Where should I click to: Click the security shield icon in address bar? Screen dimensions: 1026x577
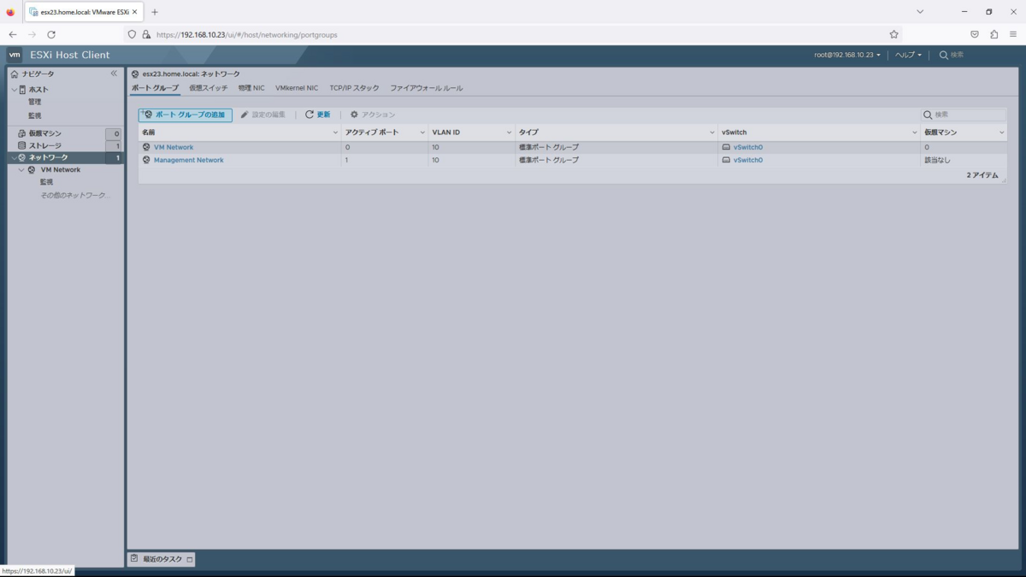tap(132, 34)
